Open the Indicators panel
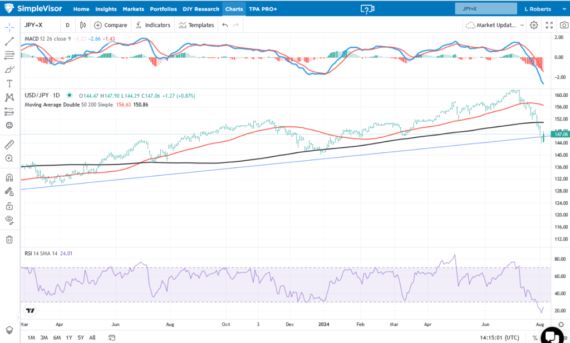The width and height of the screenshot is (570, 343). [x=153, y=25]
